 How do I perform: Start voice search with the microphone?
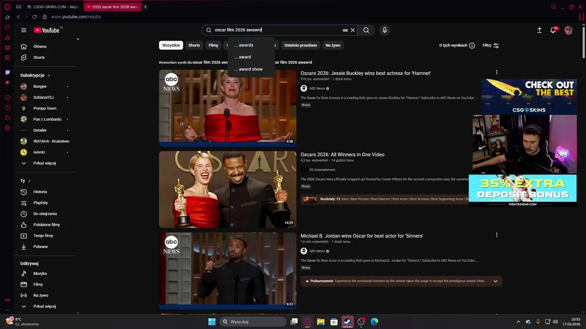coord(385,30)
